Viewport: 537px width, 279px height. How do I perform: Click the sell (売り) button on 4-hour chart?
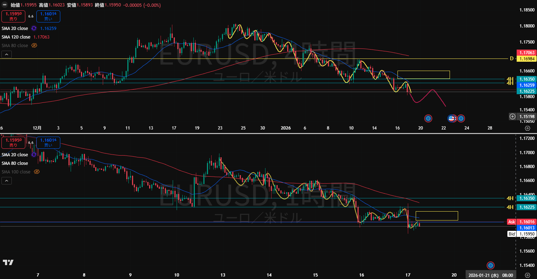tap(13, 16)
